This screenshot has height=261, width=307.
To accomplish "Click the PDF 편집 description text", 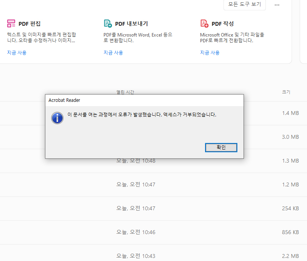I will (42, 38).
